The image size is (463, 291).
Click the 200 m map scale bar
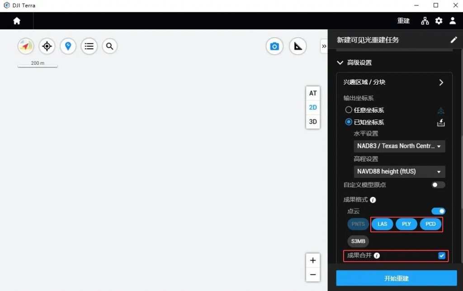click(x=38, y=64)
